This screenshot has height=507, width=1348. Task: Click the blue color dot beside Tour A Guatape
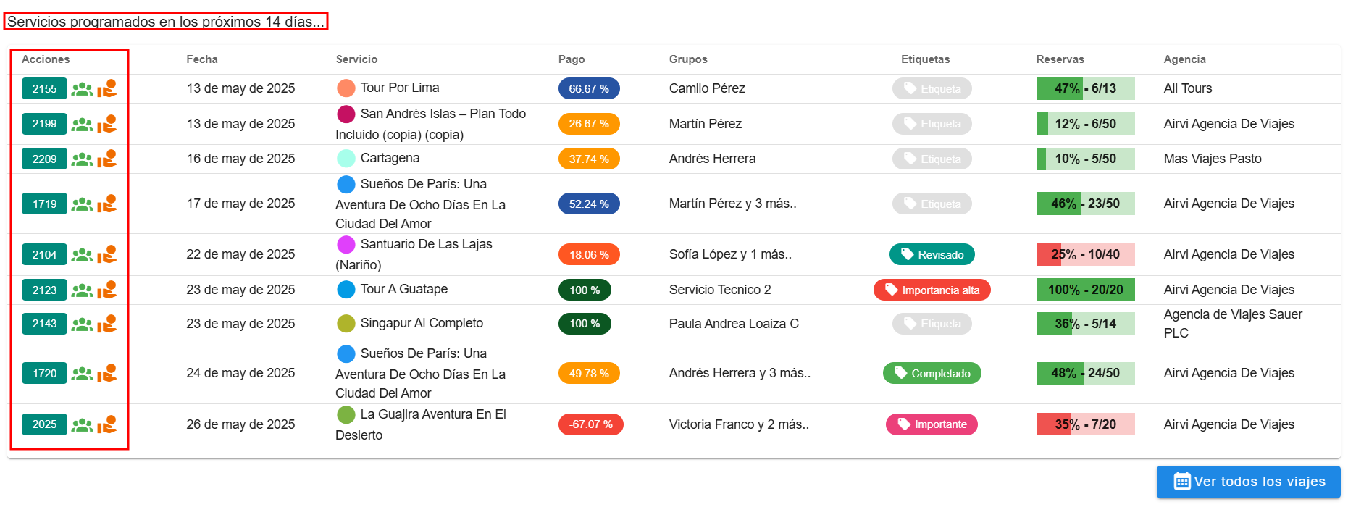pyautogui.click(x=346, y=290)
